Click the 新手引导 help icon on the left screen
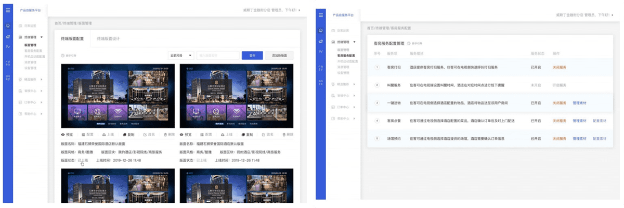Image resolution: width=624 pixels, height=208 pixels. tap(62, 55)
